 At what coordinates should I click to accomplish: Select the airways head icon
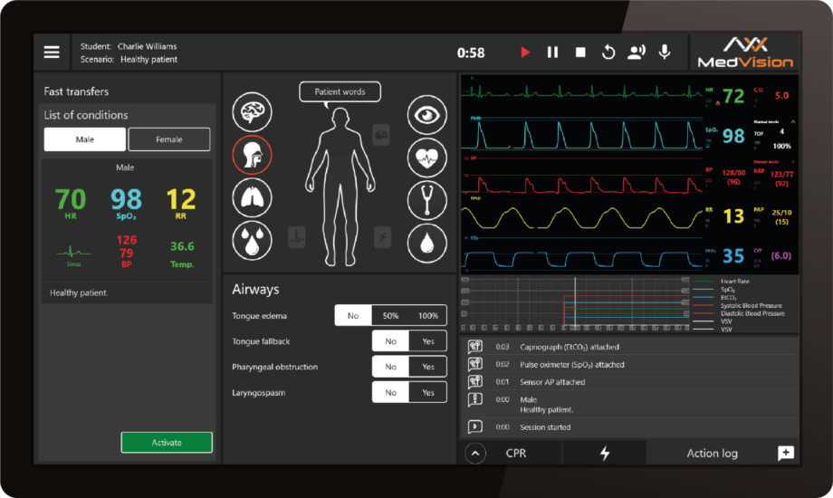252,155
